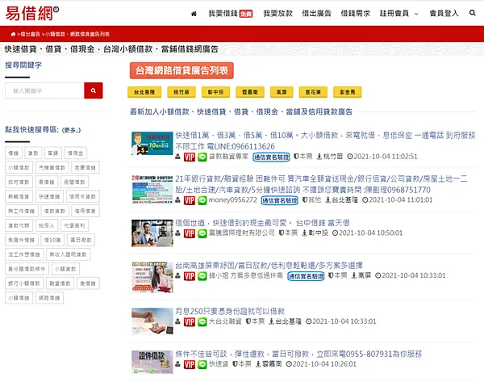Viewport: 484px width, 382px height.
Task: Filter by 桃竹苗 region
Action: 181,92
